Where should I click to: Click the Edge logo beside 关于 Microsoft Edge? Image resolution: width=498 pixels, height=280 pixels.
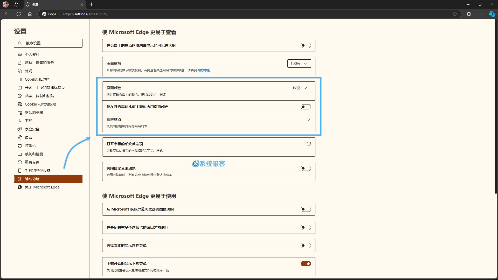point(20,187)
